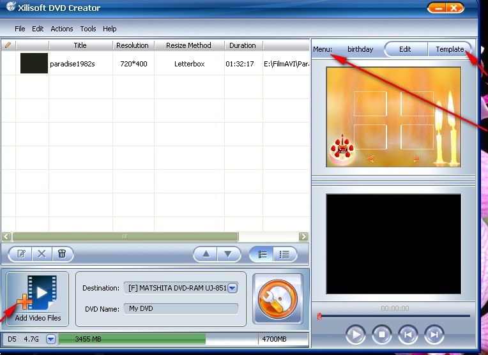Screen dimensions: 488x355
Task: Open the Tools menu
Action: click(88, 29)
